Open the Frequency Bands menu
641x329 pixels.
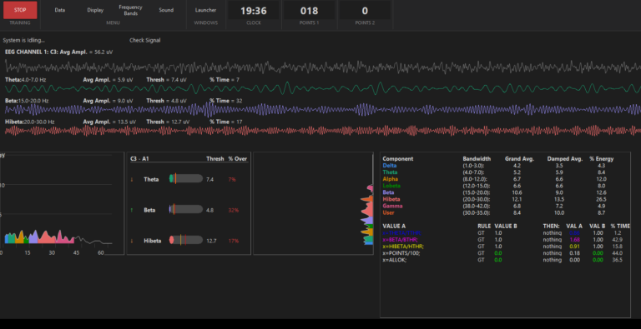point(131,10)
